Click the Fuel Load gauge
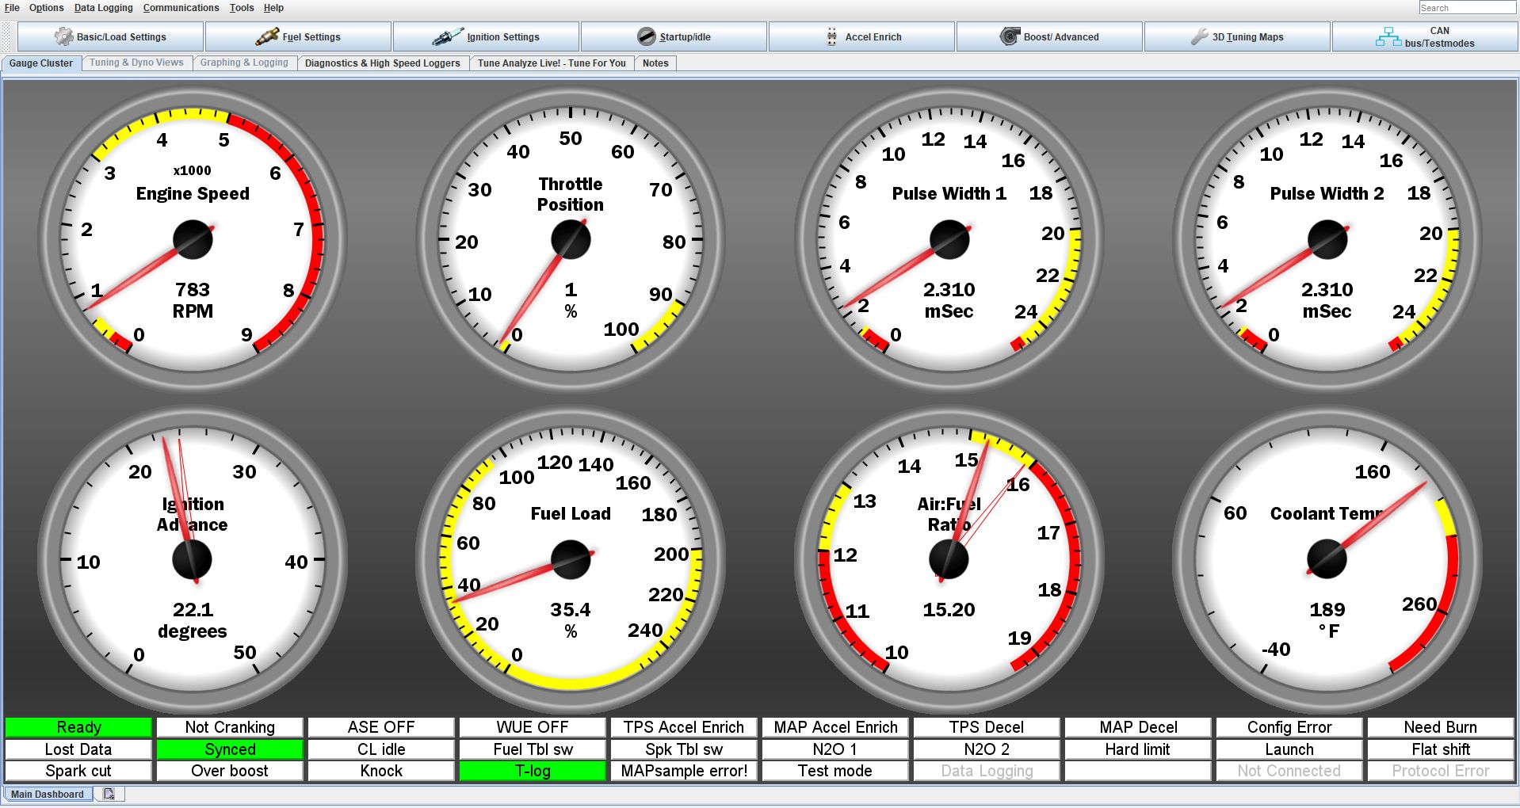 click(x=571, y=559)
